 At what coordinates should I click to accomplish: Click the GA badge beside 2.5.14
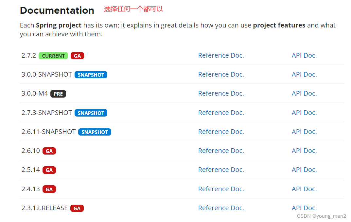49,170
